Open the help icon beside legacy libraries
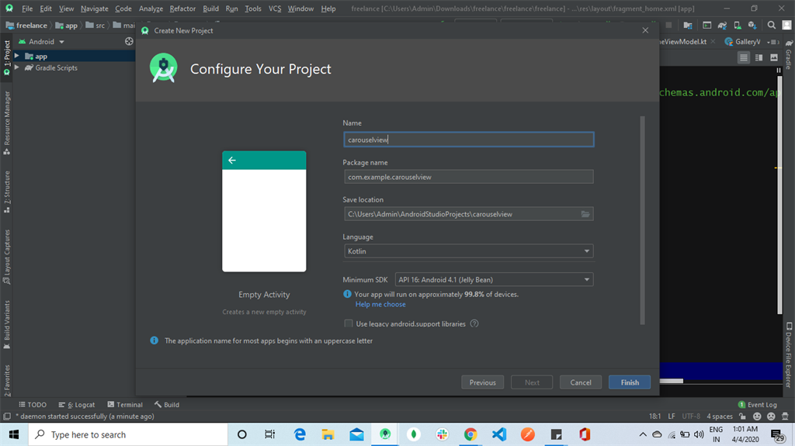Screen dimensions: 795x446 point(474,323)
